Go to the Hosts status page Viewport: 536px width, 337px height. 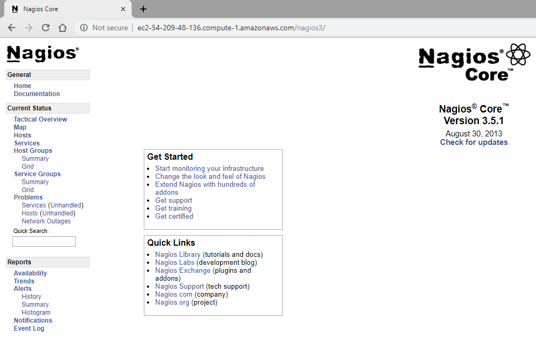22,135
